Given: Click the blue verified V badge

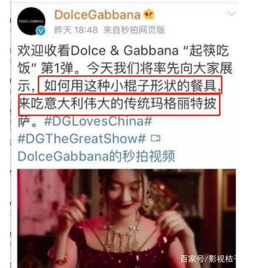Looking at the screenshot, I should pos(41,31).
